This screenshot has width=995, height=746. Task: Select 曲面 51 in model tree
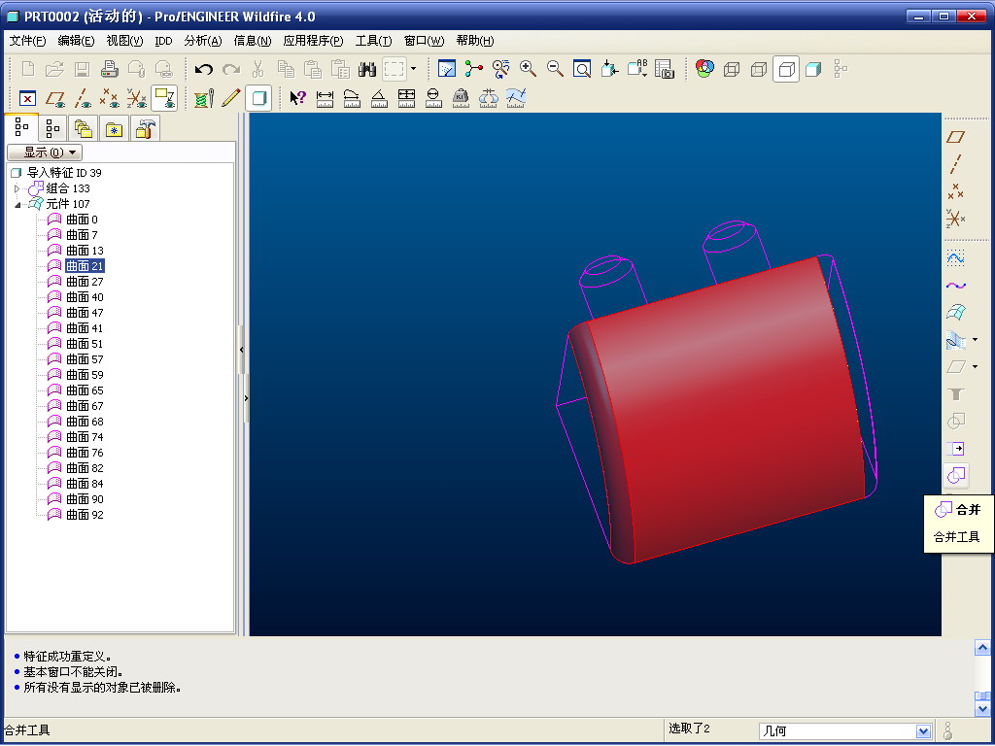pyautogui.click(x=85, y=344)
